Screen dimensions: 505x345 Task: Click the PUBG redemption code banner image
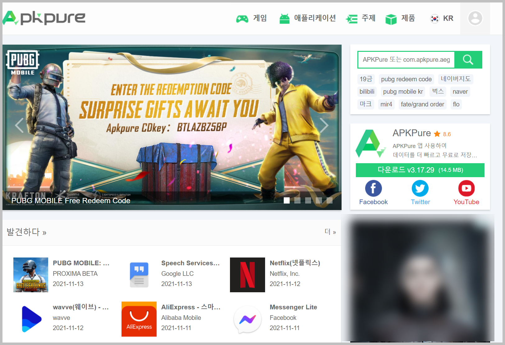[172, 127]
